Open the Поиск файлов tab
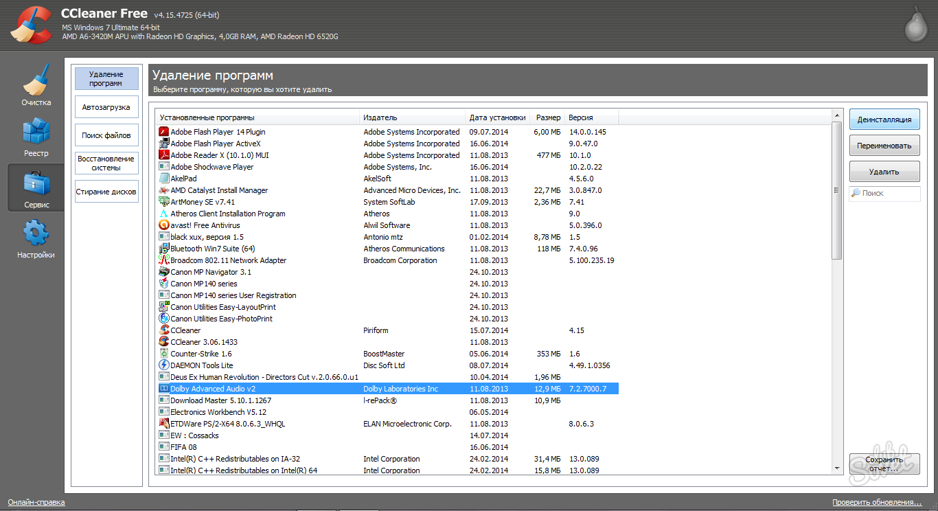The width and height of the screenshot is (938, 511). 106,135
